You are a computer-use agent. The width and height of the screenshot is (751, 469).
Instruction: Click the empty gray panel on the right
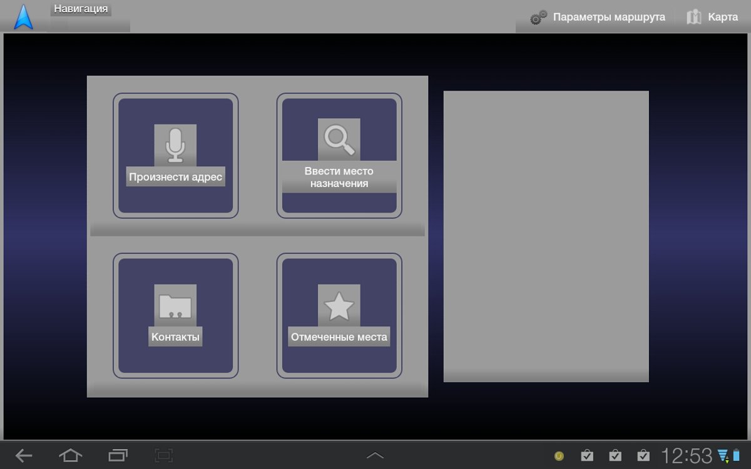(x=546, y=236)
